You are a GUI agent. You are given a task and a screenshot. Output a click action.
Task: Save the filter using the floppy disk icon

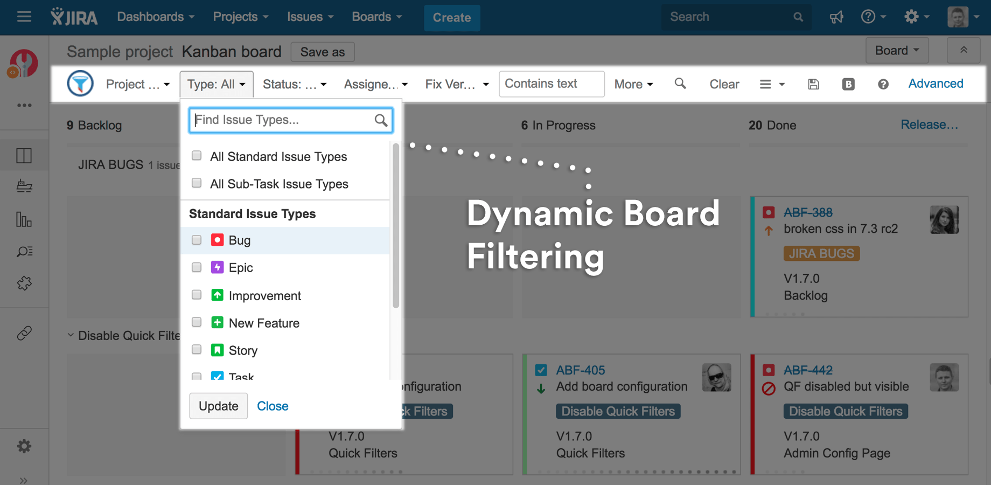[x=813, y=84]
